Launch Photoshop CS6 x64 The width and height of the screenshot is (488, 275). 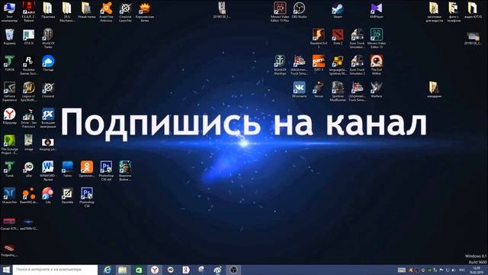(106, 171)
